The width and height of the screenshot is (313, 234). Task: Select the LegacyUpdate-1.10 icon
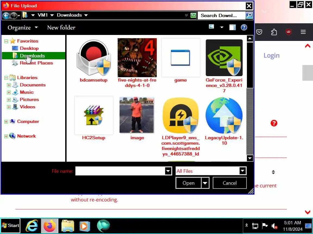(x=224, y=115)
